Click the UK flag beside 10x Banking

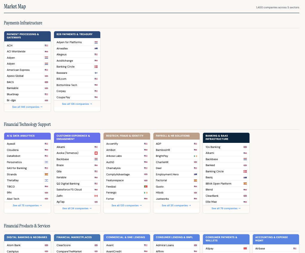coord(245,147)
